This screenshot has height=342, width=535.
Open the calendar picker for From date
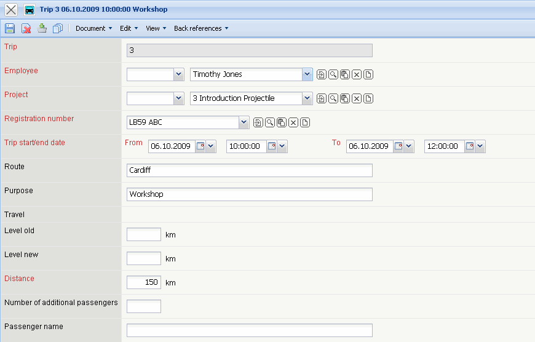tap(200, 146)
